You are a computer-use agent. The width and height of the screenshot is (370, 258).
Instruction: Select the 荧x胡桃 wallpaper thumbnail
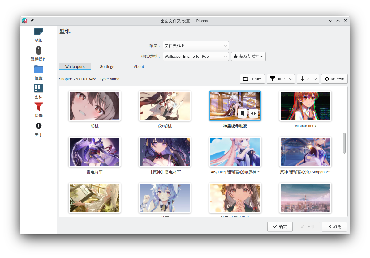[x=165, y=106]
